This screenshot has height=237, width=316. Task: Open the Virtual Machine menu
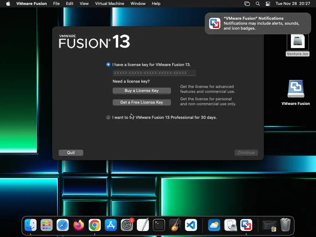coord(110,4)
